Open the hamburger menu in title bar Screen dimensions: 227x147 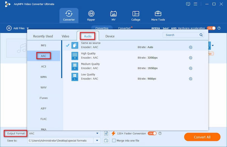click(x=196, y=4)
